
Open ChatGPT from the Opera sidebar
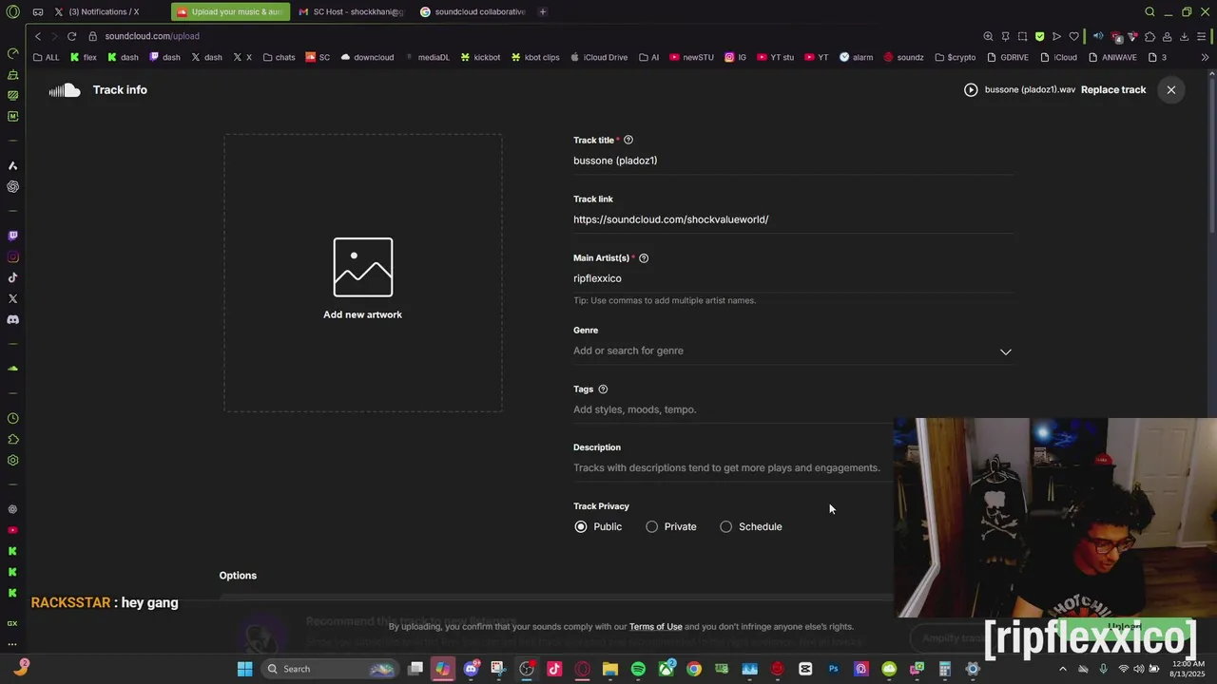pyautogui.click(x=12, y=186)
